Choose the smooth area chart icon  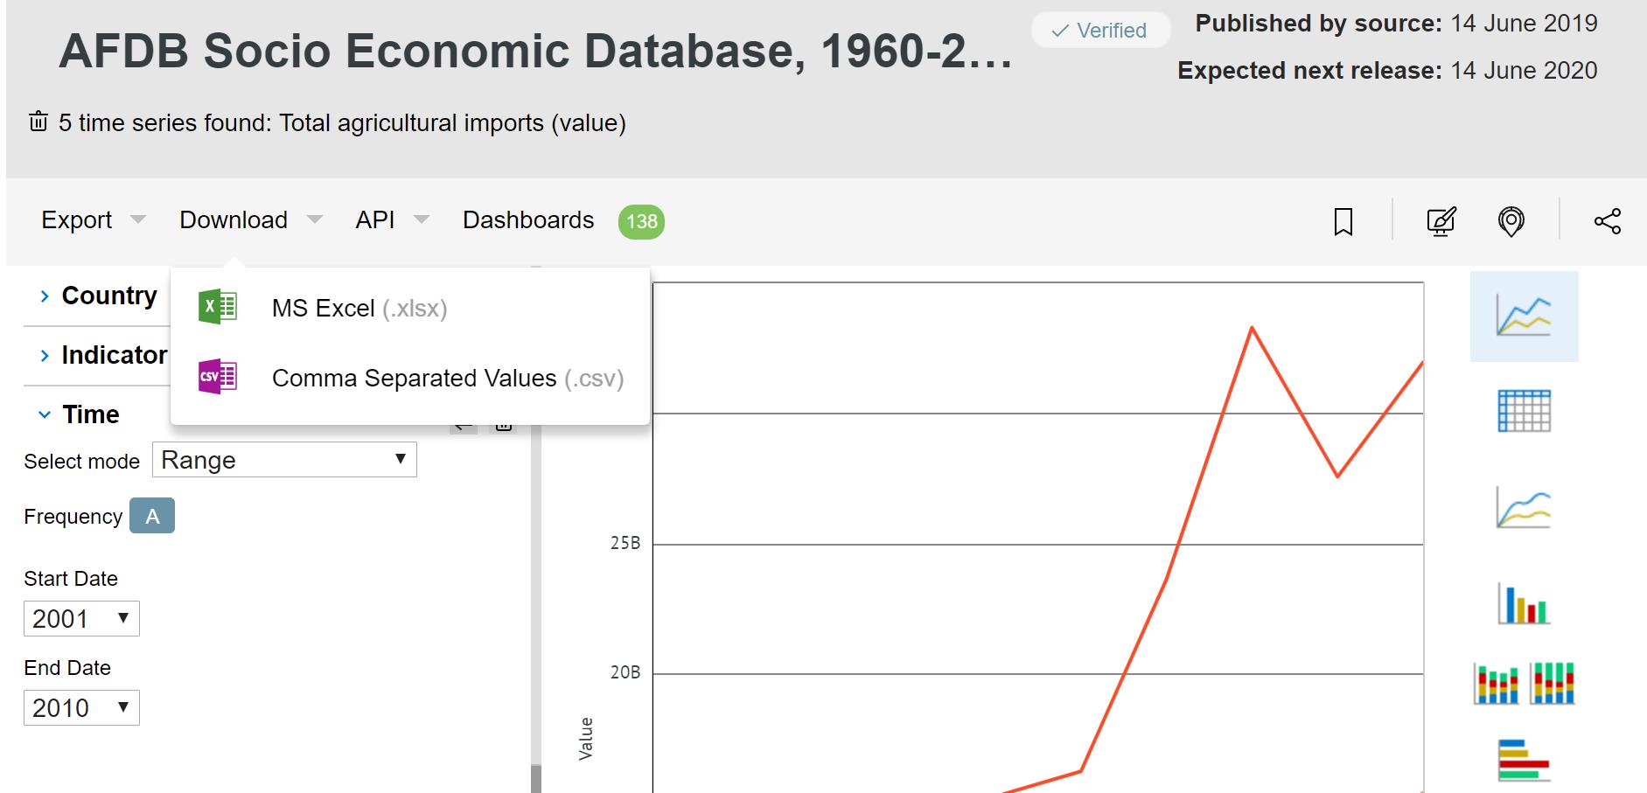pyautogui.click(x=1524, y=508)
